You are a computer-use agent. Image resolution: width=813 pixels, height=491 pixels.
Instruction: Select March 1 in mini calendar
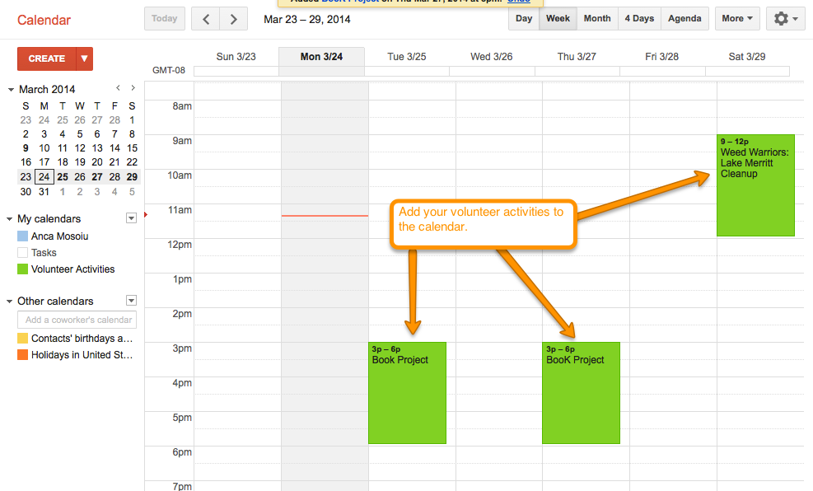(133, 119)
